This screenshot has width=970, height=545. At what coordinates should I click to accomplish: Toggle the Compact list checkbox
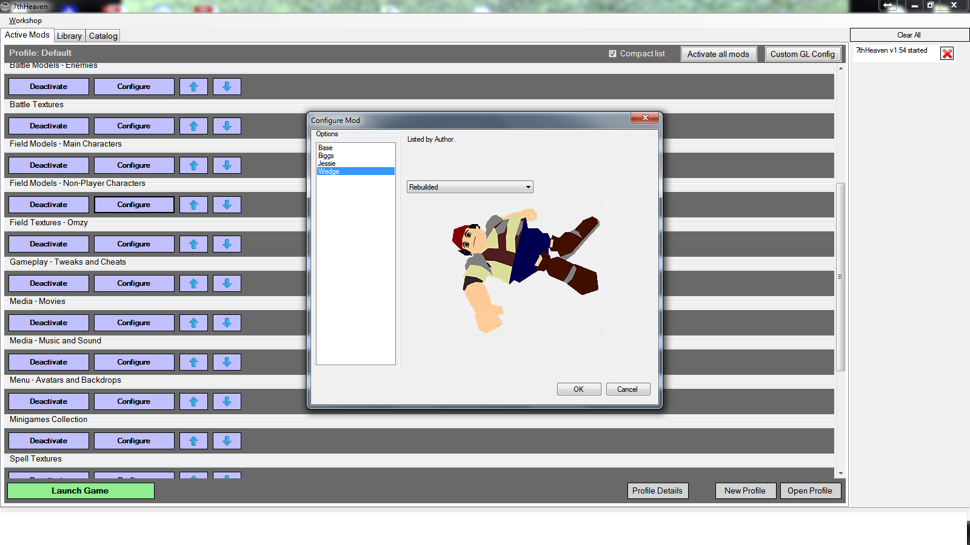click(x=612, y=54)
